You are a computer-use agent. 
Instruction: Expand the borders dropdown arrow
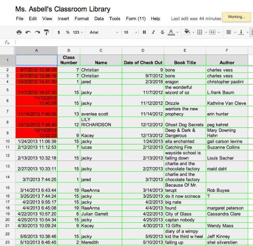point(206,32)
